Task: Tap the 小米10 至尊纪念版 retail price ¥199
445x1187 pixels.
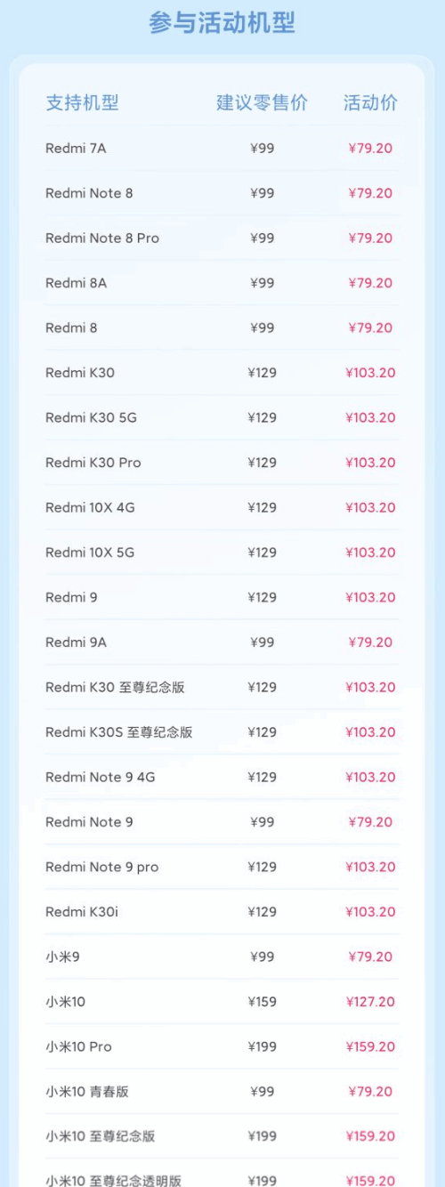Action: point(262,1136)
